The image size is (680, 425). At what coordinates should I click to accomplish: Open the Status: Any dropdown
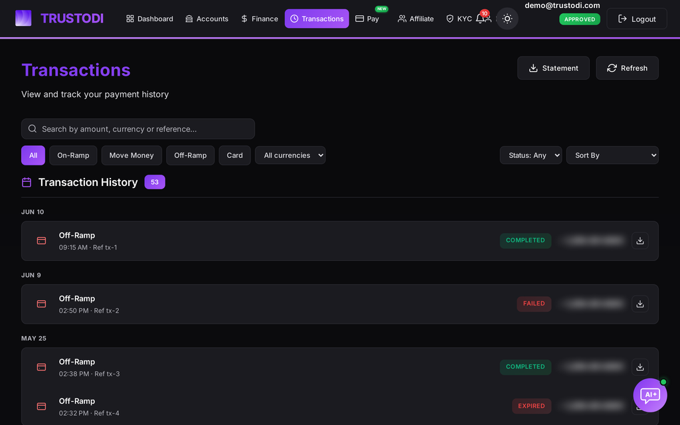[x=531, y=155]
